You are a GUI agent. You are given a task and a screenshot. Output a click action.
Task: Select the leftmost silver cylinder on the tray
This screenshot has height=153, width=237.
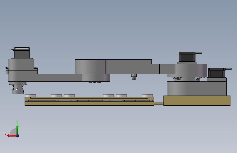click(31, 96)
